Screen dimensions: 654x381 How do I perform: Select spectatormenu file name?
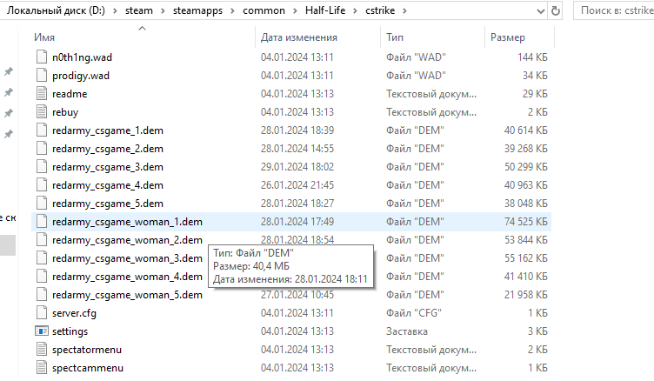point(87,350)
